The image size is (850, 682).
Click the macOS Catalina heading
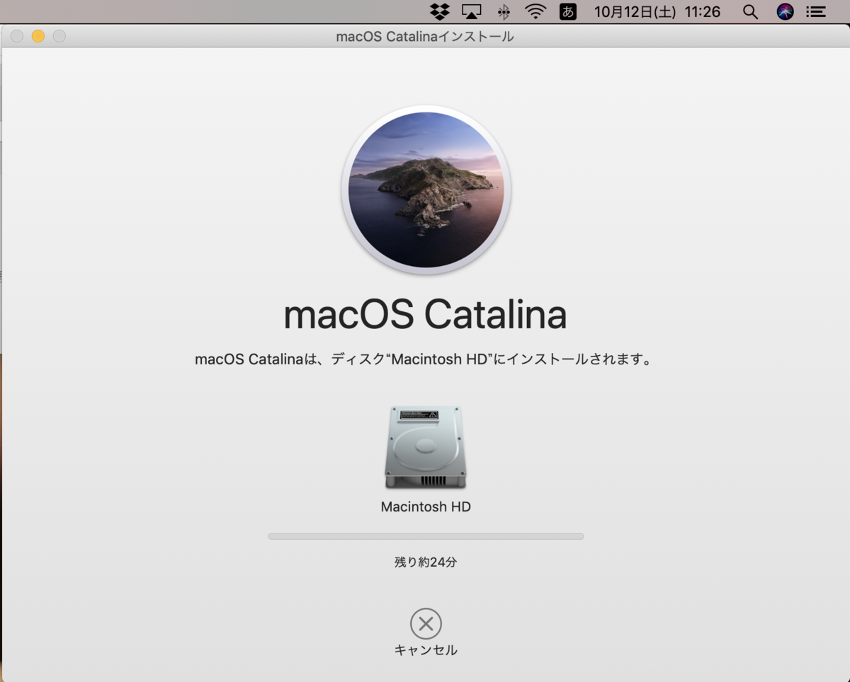coord(426,316)
